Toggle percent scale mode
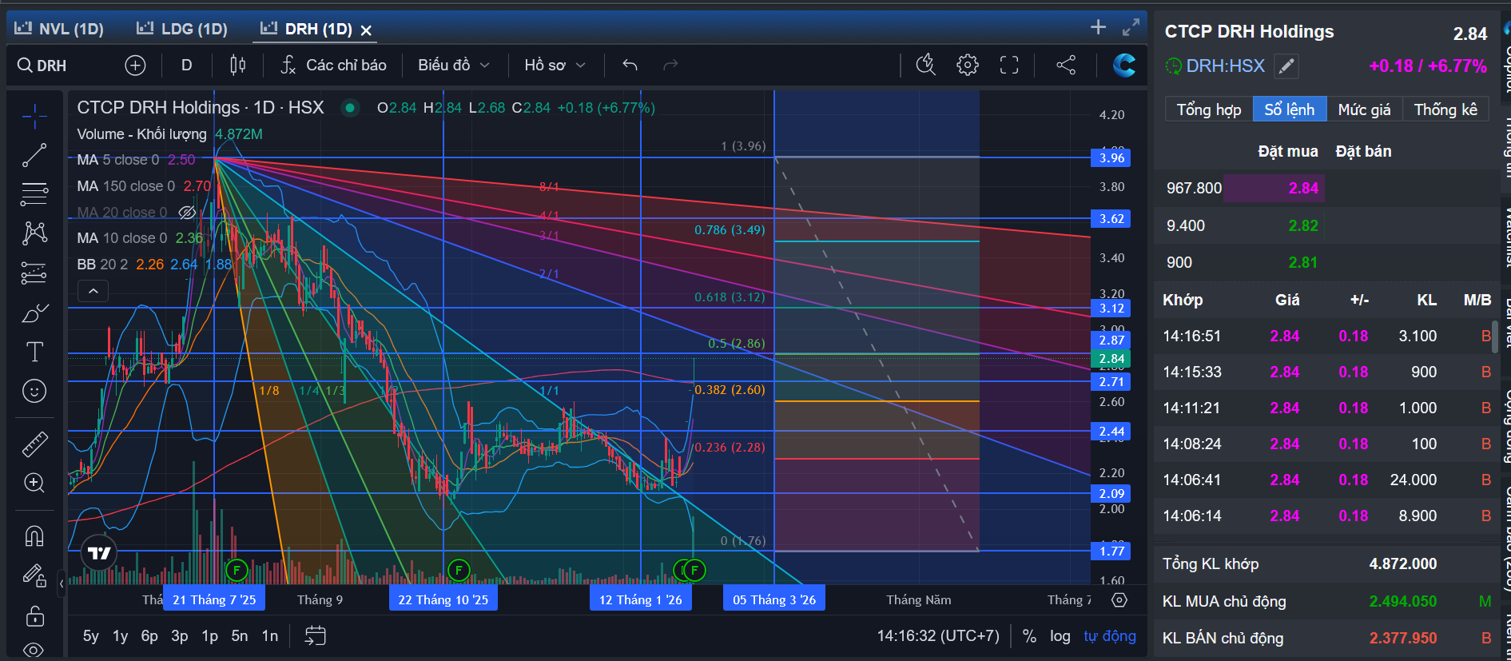 pos(1029,636)
